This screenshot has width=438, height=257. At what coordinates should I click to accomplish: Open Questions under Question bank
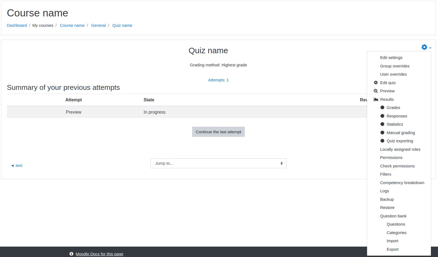pos(396,224)
